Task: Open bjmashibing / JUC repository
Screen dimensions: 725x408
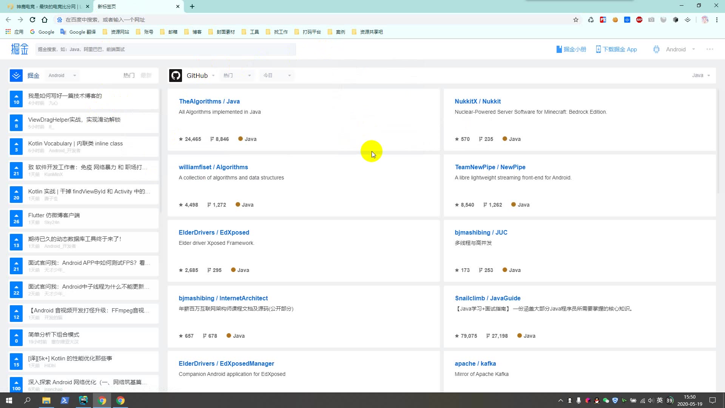Action: tap(481, 232)
